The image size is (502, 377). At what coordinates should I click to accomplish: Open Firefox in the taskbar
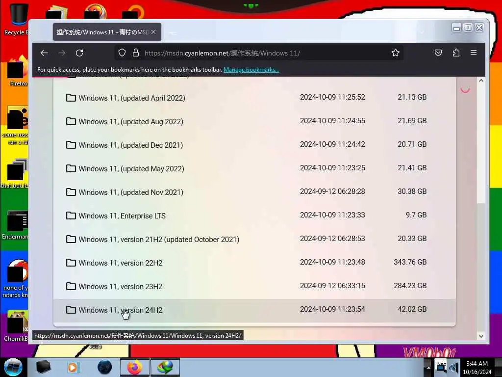pos(135,367)
